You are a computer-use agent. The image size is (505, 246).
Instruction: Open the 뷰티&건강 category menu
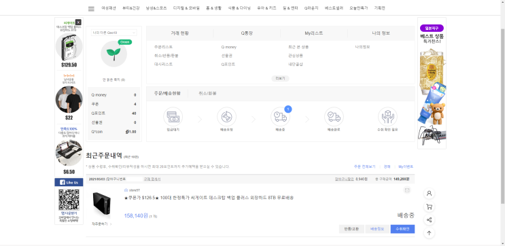130,8
